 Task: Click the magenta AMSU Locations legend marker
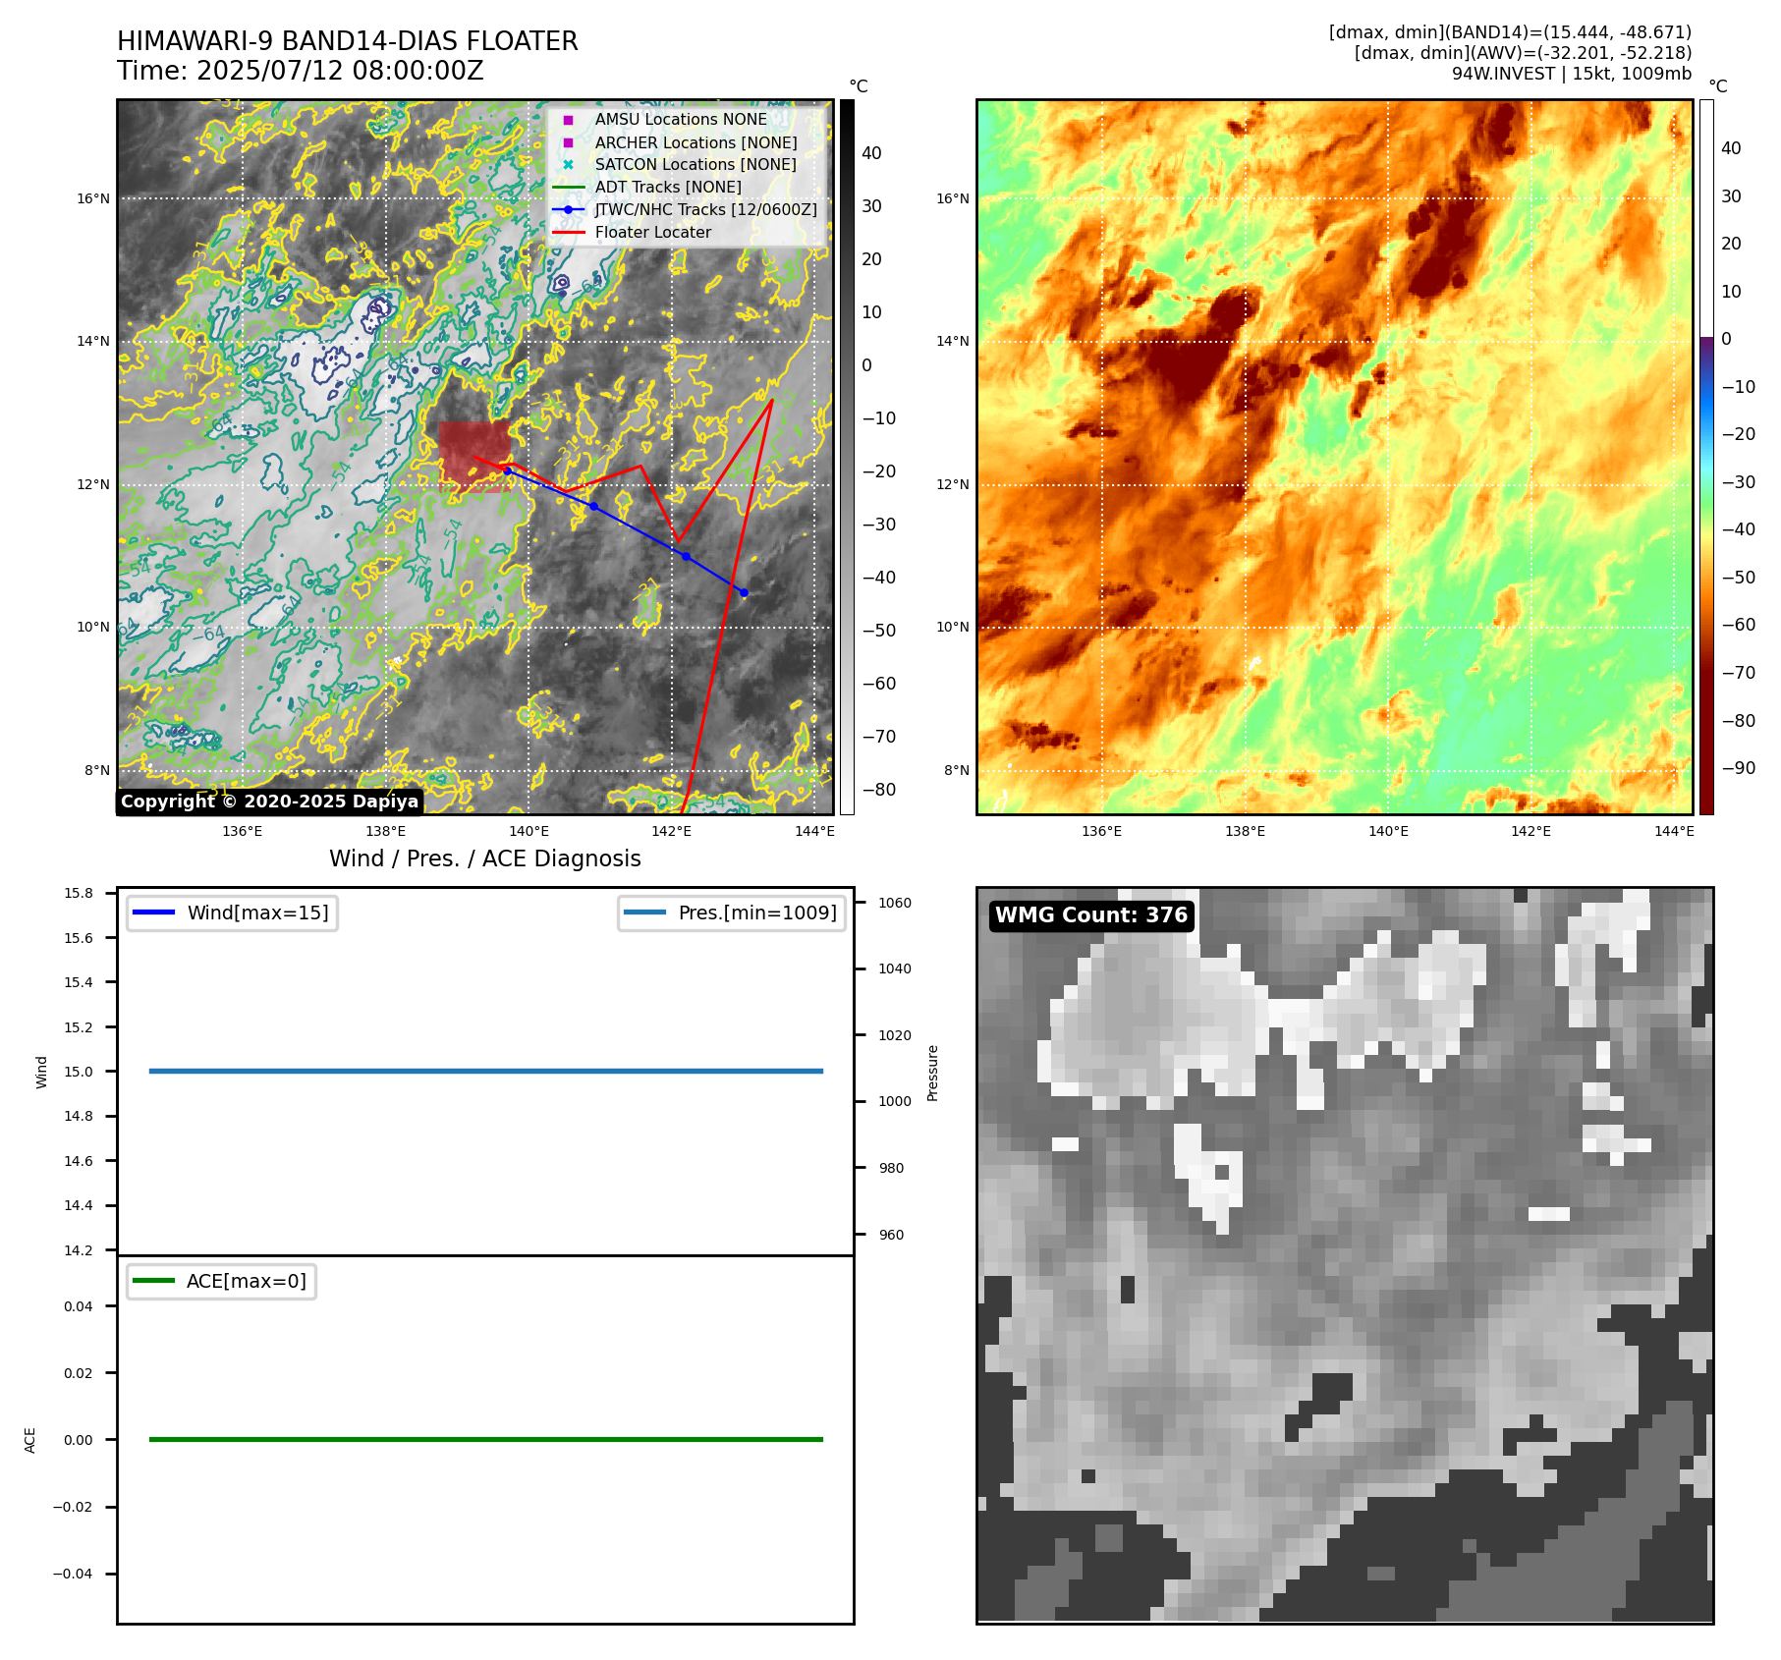[x=568, y=120]
